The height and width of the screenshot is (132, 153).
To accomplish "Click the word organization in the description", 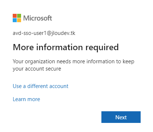I will coord(40,62).
